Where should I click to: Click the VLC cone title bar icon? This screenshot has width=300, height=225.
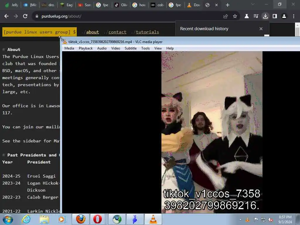tap(65, 42)
